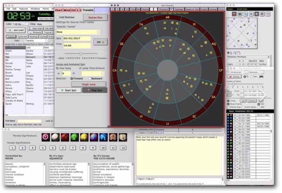The height and width of the screenshot is (193, 282).
Task: Expand the Chart dropdown set to Transits
Action: [34, 40]
